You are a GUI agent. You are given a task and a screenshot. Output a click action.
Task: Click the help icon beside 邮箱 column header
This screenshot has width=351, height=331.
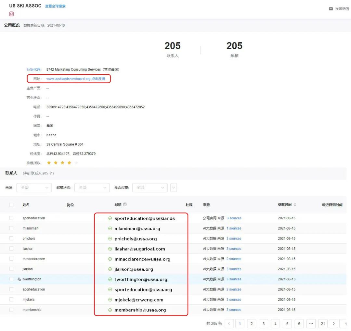(125, 204)
